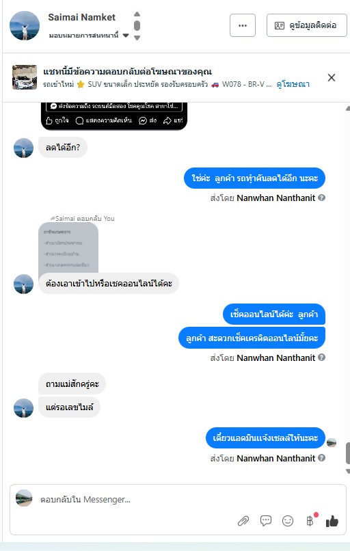Open the three-dots more options button
350x551 pixels.
(x=243, y=25)
